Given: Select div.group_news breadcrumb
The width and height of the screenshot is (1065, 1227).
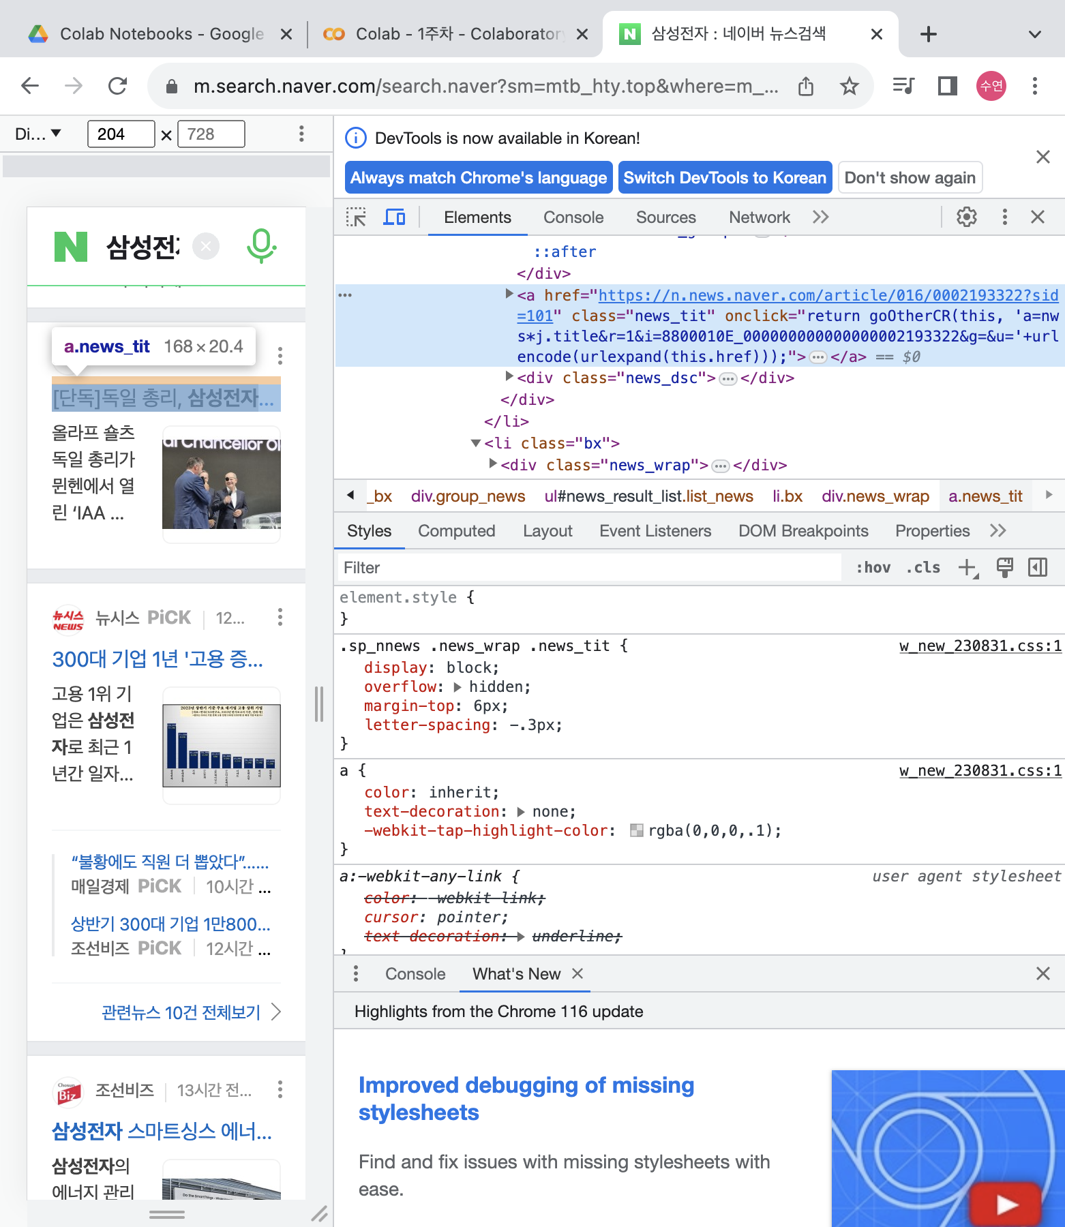Looking at the screenshot, I should (x=468, y=497).
